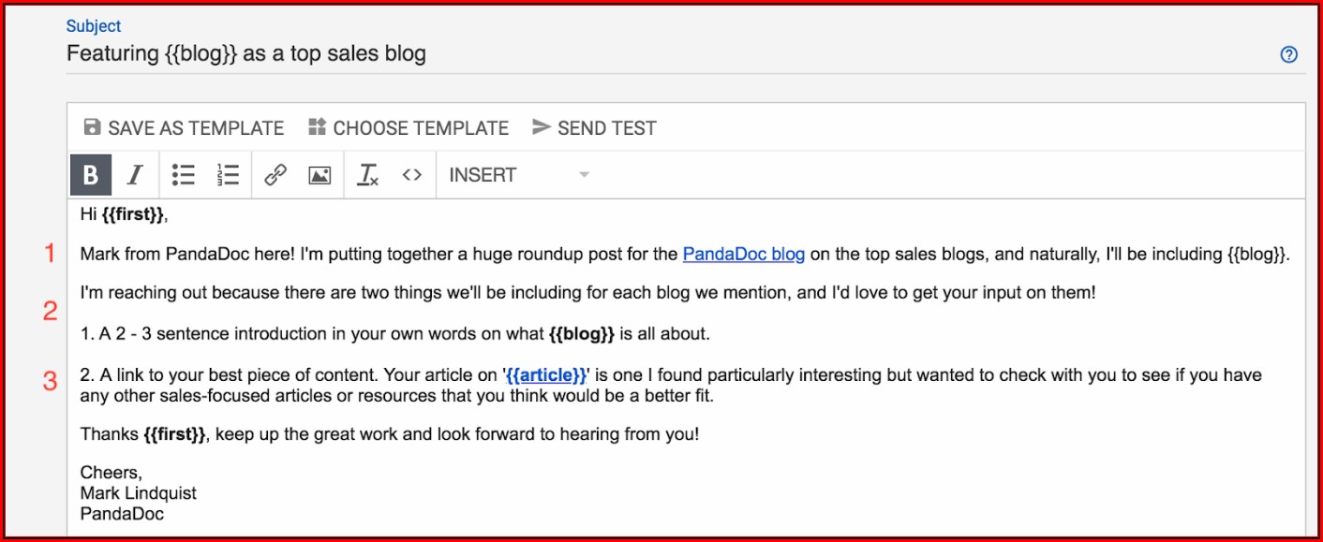The width and height of the screenshot is (1323, 542).
Task: Click the Mark Lindquist signature line
Action: click(139, 493)
